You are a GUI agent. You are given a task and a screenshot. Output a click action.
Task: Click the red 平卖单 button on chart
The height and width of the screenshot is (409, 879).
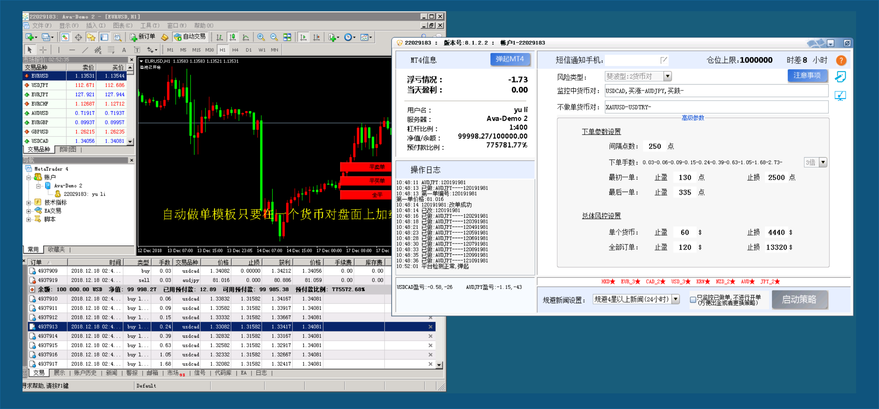(366, 167)
